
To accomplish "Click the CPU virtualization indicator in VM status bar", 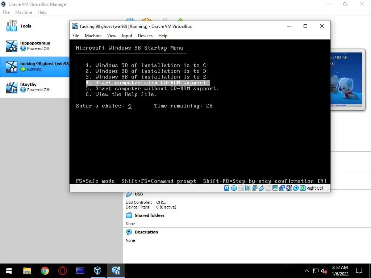I will 289,188.
